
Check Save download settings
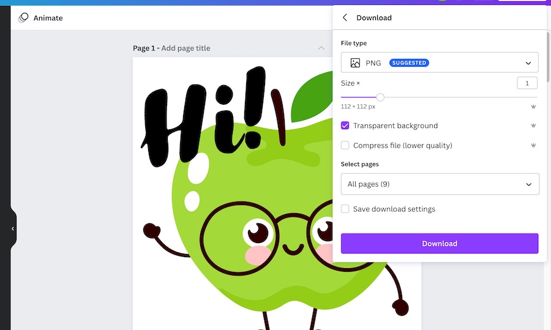345,209
